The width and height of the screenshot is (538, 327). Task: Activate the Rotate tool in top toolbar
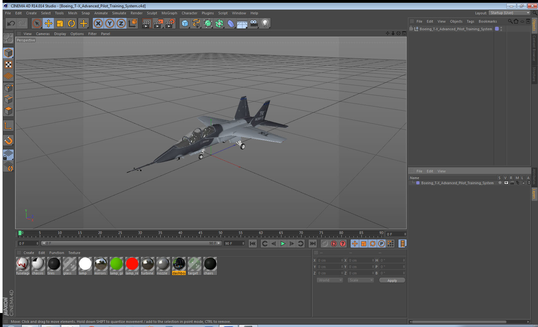[71, 23]
